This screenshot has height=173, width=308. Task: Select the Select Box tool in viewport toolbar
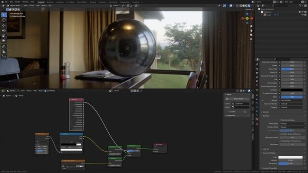tap(4, 15)
